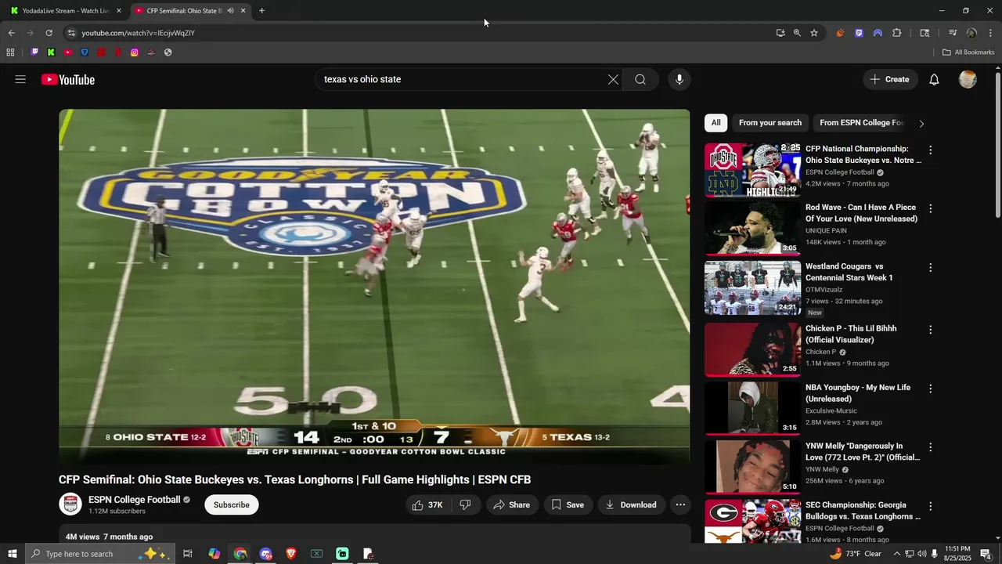Screen dimensions: 1002x564
Task: Download the video
Action: click(631, 505)
